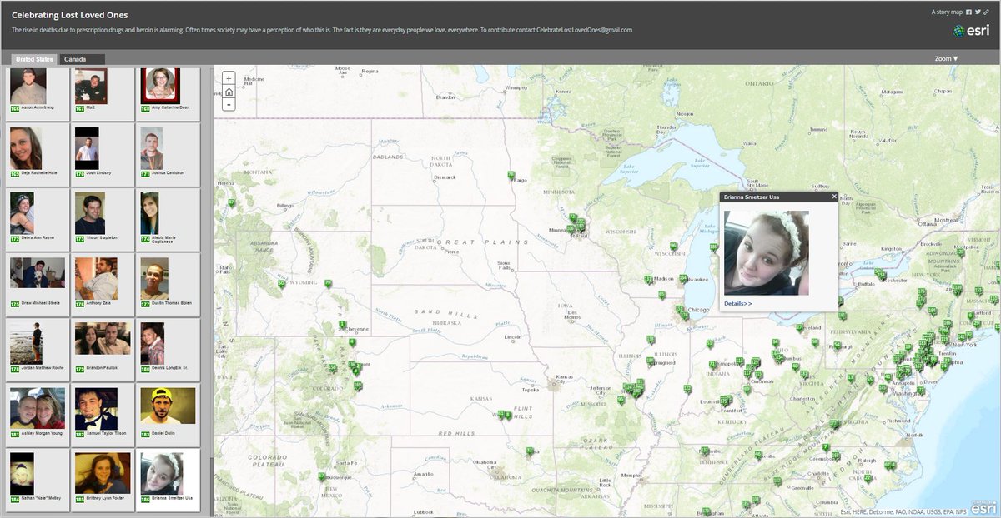Select the Joshua Davidson card

(x=169, y=154)
